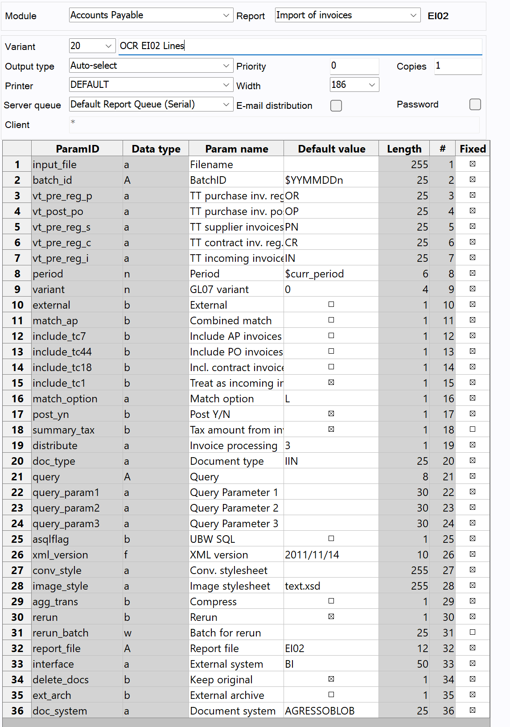Click the Priority input field
The height and width of the screenshot is (727, 510).
pos(354,66)
